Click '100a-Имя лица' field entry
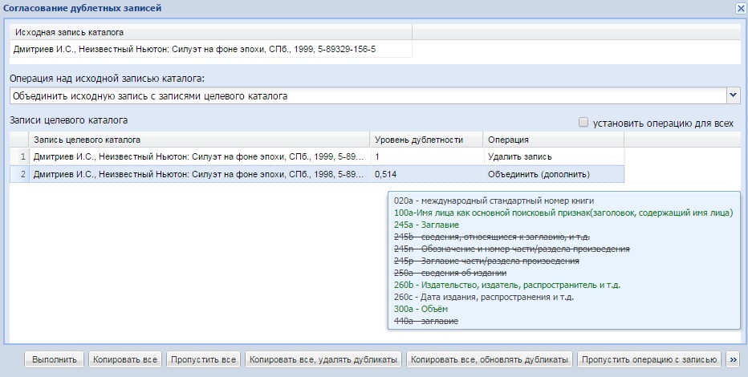Image resolution: width=748 pixels, height=377 pixels. coord(563,213)
